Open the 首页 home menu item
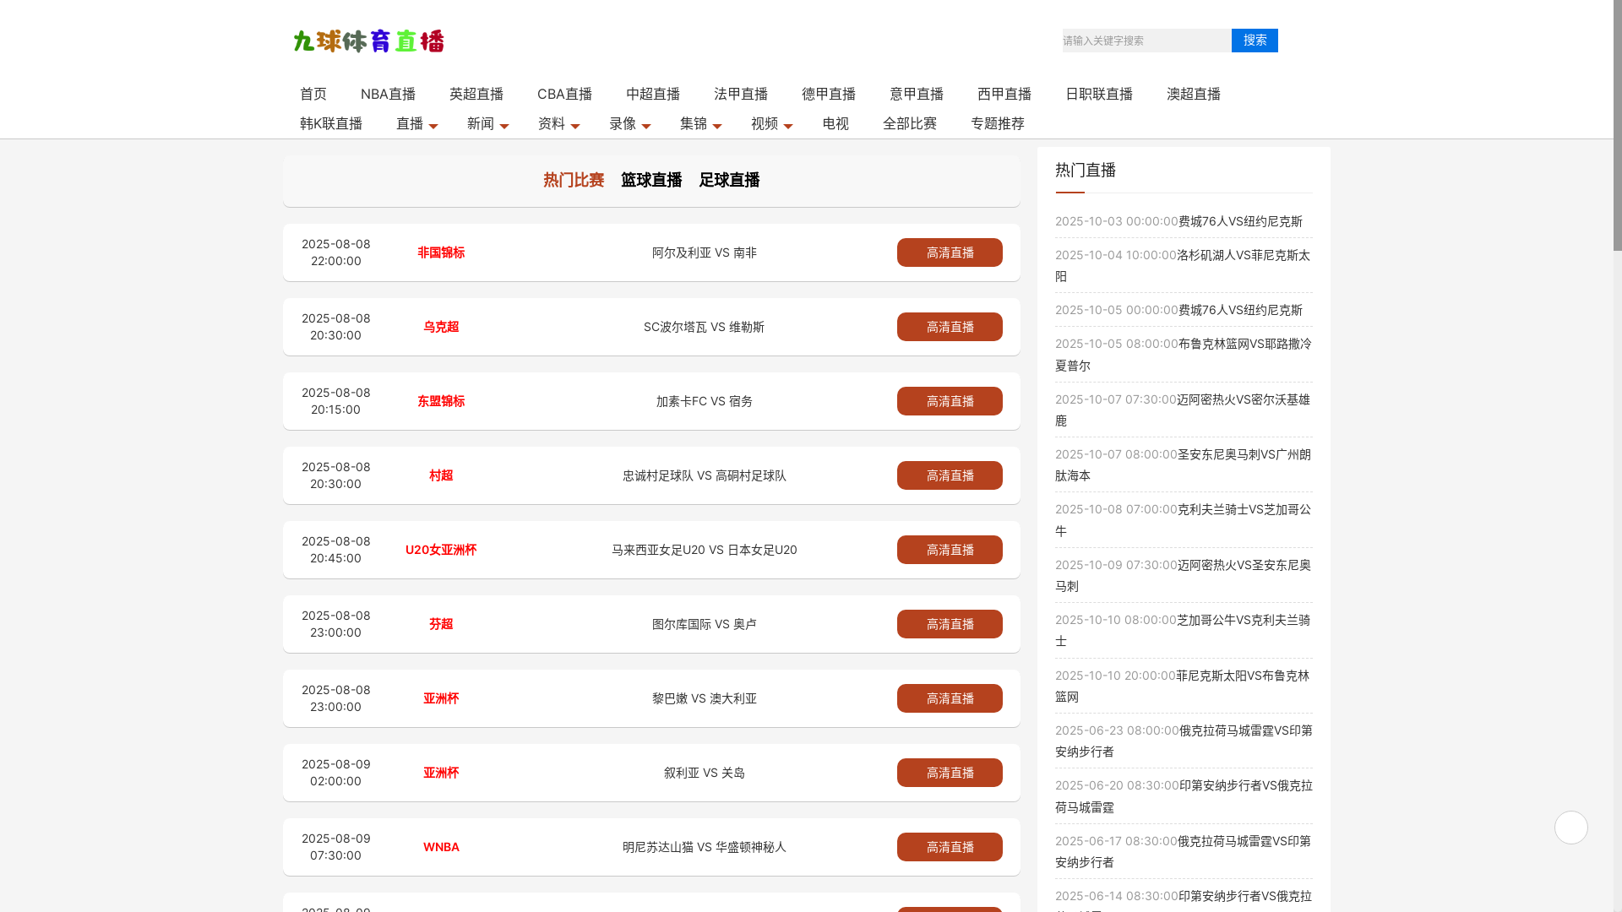The image size is (1622, 912). click(313, 94)
